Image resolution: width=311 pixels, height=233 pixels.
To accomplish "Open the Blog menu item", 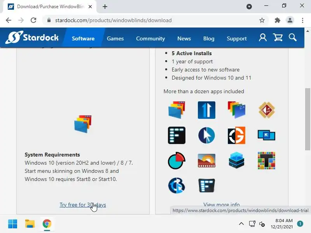I will click(x=209, y=38).
